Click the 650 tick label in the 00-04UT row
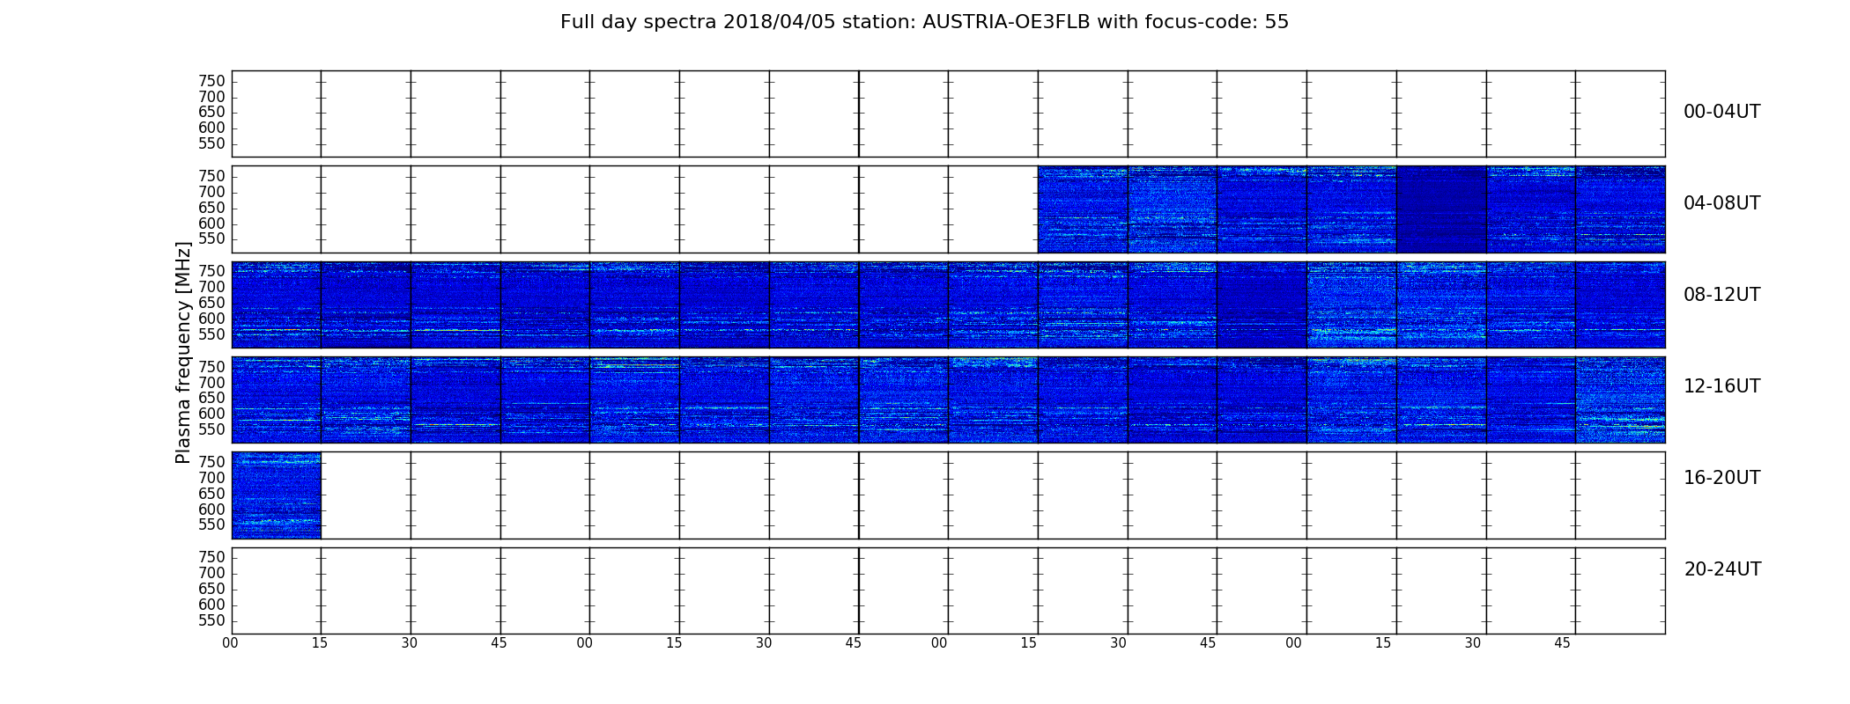 pos(211,113)
